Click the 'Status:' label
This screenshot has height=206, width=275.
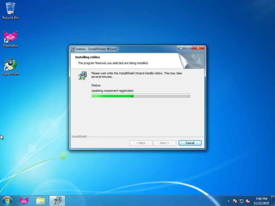96,85
